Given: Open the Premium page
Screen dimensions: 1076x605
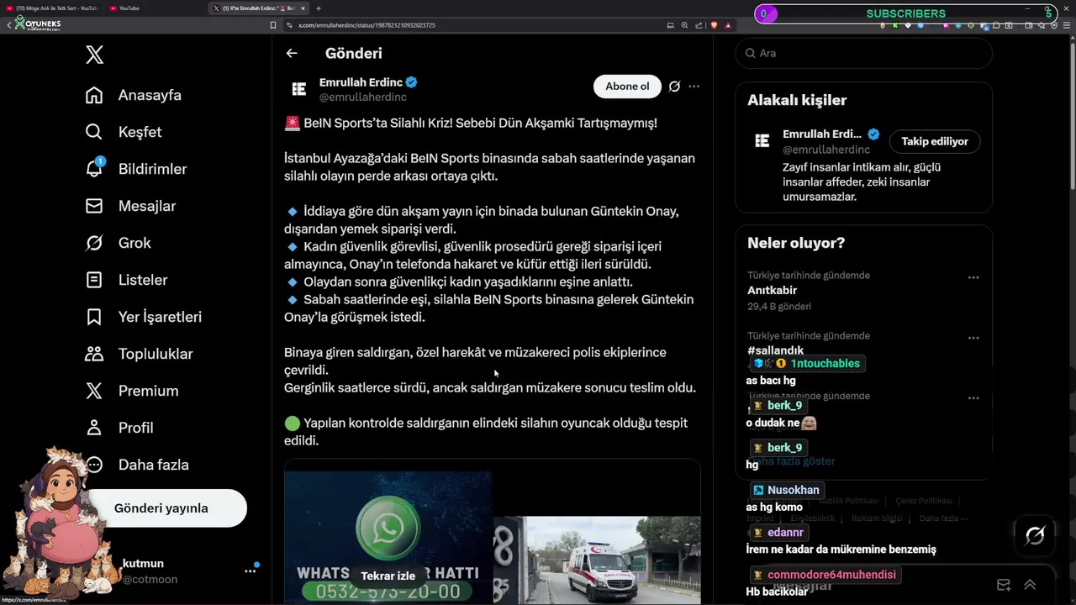Looking at the screenshot, I should click(x=132, y=391).
